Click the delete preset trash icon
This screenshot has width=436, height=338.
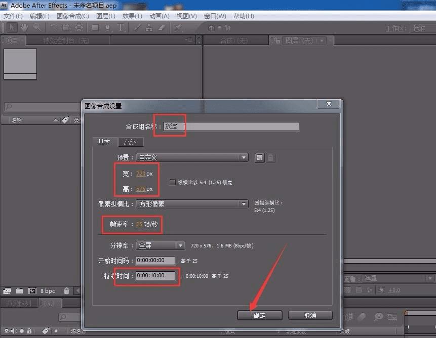click(270, 158)
